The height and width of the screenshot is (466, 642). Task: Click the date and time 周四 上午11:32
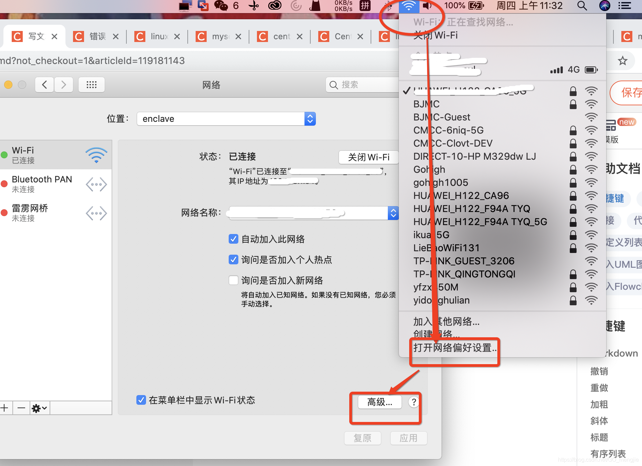click(529, 6)
